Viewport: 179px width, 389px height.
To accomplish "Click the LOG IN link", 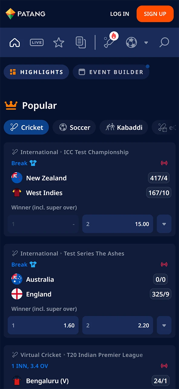I will [119, 14].
